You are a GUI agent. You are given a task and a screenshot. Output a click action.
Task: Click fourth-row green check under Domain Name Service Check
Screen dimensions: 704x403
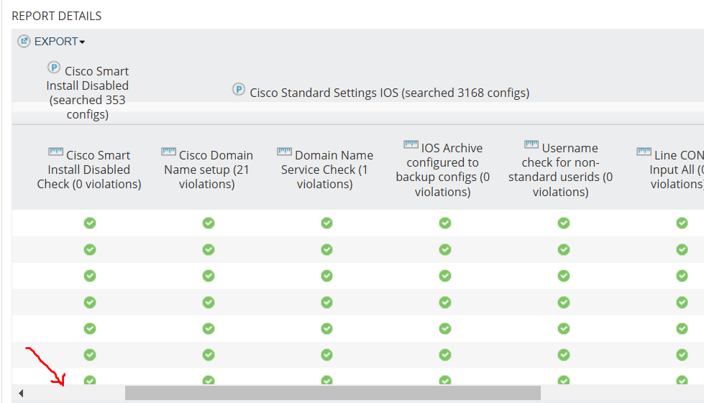click(327, 302)
